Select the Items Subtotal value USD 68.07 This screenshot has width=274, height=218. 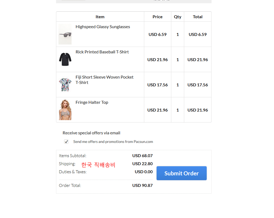point(142,156)
